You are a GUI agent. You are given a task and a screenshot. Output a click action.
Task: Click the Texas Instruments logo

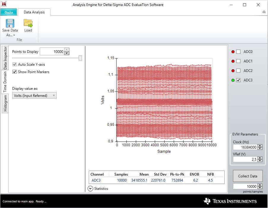(230, 201)
